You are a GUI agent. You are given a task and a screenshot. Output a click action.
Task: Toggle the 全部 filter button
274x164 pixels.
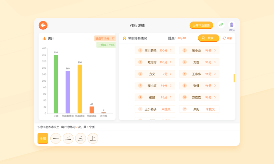click(x=43, y=138)
